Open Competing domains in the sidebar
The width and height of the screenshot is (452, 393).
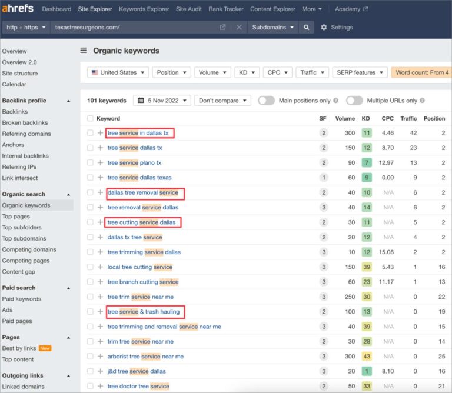tap(29, 249)
